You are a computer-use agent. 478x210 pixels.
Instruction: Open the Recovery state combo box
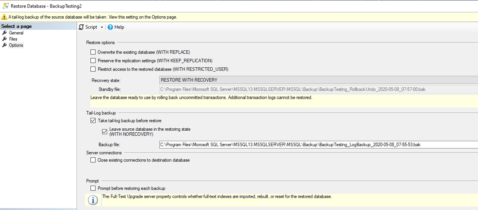(x=319, y=80)
